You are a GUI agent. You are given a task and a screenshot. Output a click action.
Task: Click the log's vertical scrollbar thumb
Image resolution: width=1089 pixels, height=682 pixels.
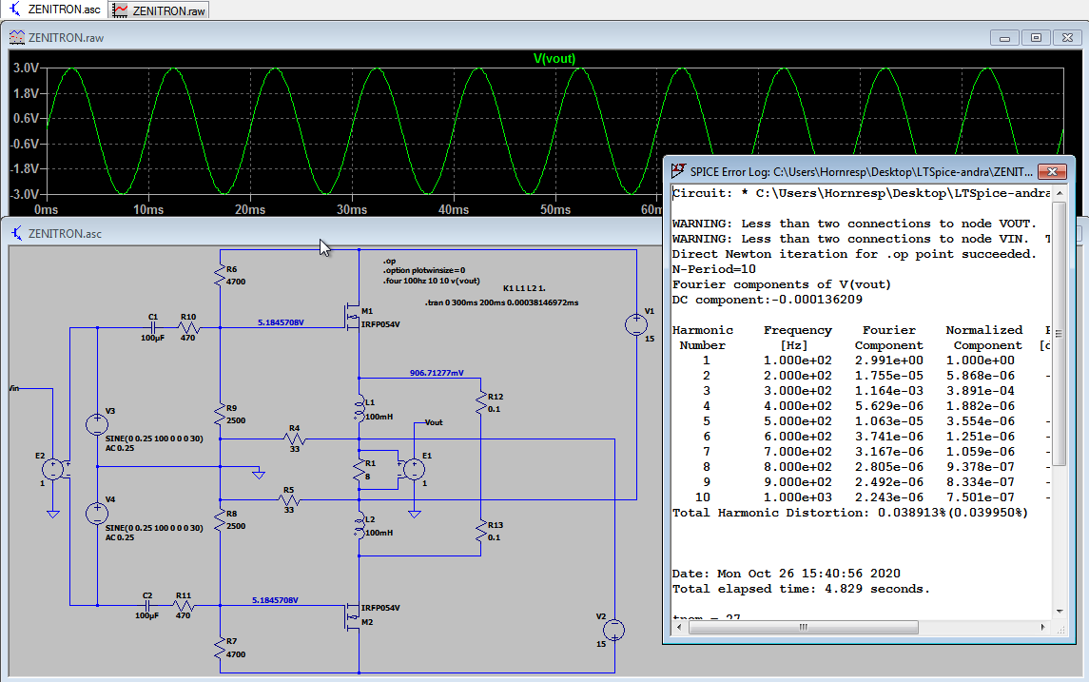(1060, 333)
